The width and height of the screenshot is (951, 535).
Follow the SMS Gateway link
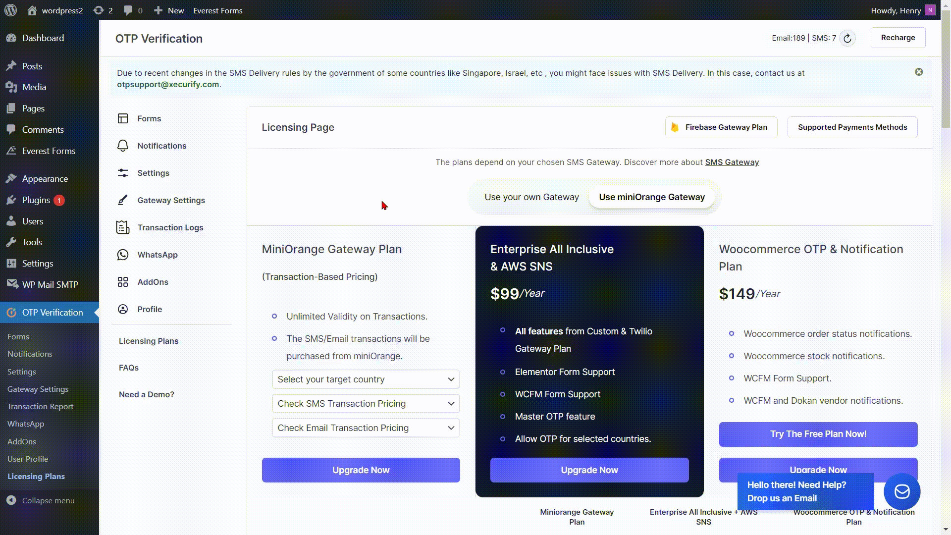tap(732, 162)
